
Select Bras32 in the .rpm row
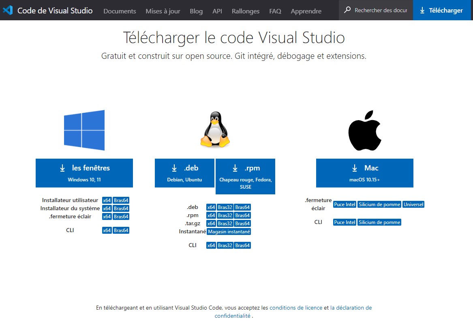[225, 215]
